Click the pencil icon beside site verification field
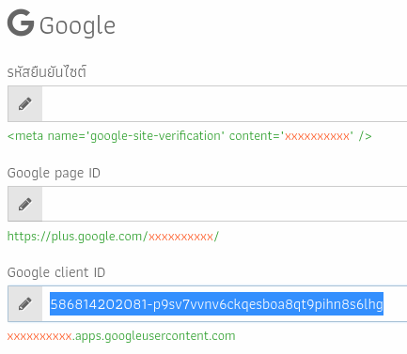 tap(25, 103)
